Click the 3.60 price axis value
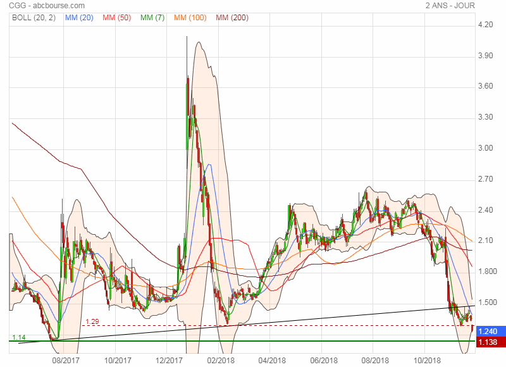This screenshot has height=367, width=506. tap(485, 86)
